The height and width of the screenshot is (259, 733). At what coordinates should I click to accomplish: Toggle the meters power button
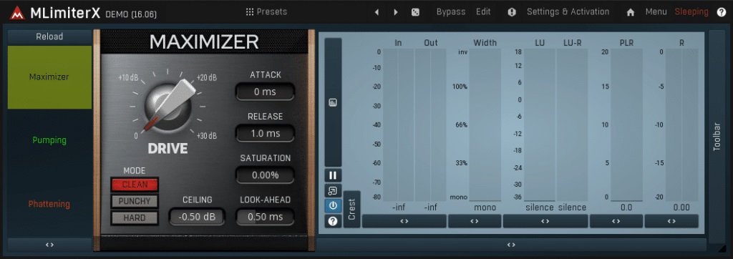coord(333,206)
